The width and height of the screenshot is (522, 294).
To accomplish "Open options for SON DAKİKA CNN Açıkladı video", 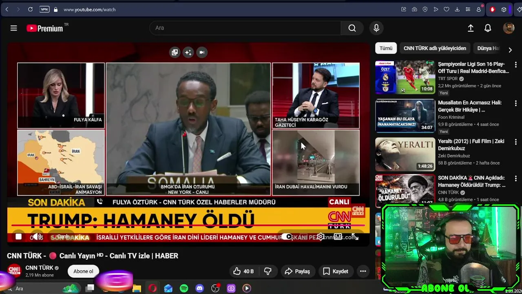I will click(515, 178).
